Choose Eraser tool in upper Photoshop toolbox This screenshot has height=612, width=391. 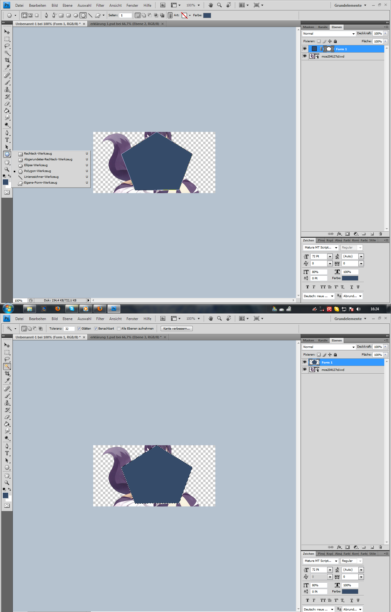click(x=7, y=104)
